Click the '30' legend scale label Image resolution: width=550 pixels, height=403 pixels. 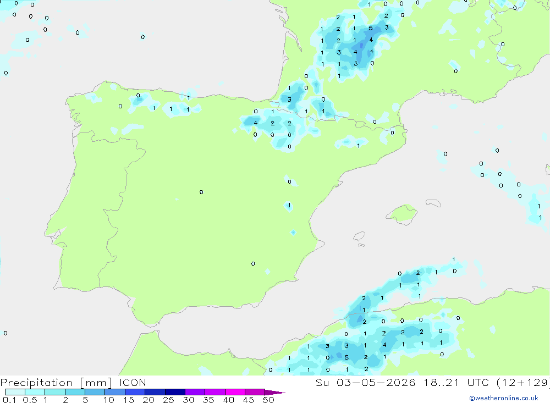point(189,400)
